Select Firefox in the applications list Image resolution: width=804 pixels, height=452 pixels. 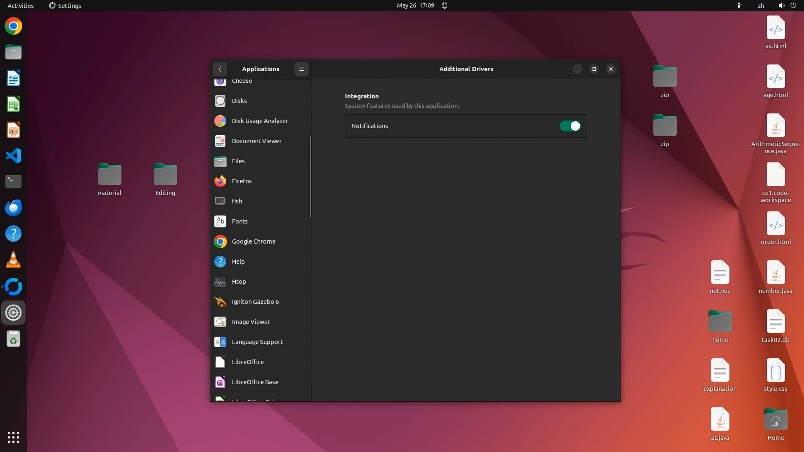tap(242, 181)
